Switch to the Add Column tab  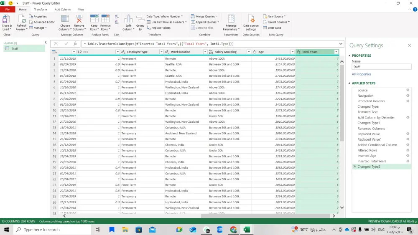(x=63, y=9)
